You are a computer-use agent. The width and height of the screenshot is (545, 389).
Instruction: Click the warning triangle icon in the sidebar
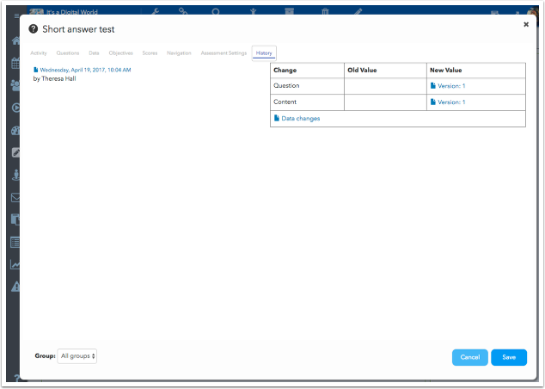pyautogui.click(x=15, y=287)
